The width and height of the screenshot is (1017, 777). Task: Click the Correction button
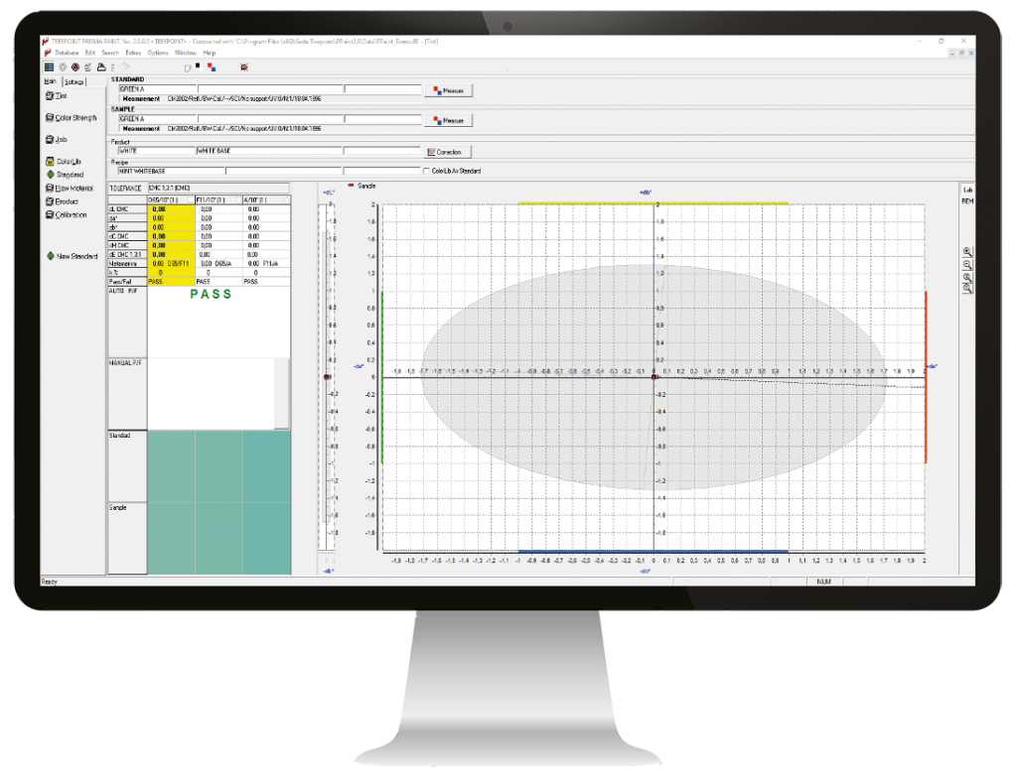coord(447,152)
